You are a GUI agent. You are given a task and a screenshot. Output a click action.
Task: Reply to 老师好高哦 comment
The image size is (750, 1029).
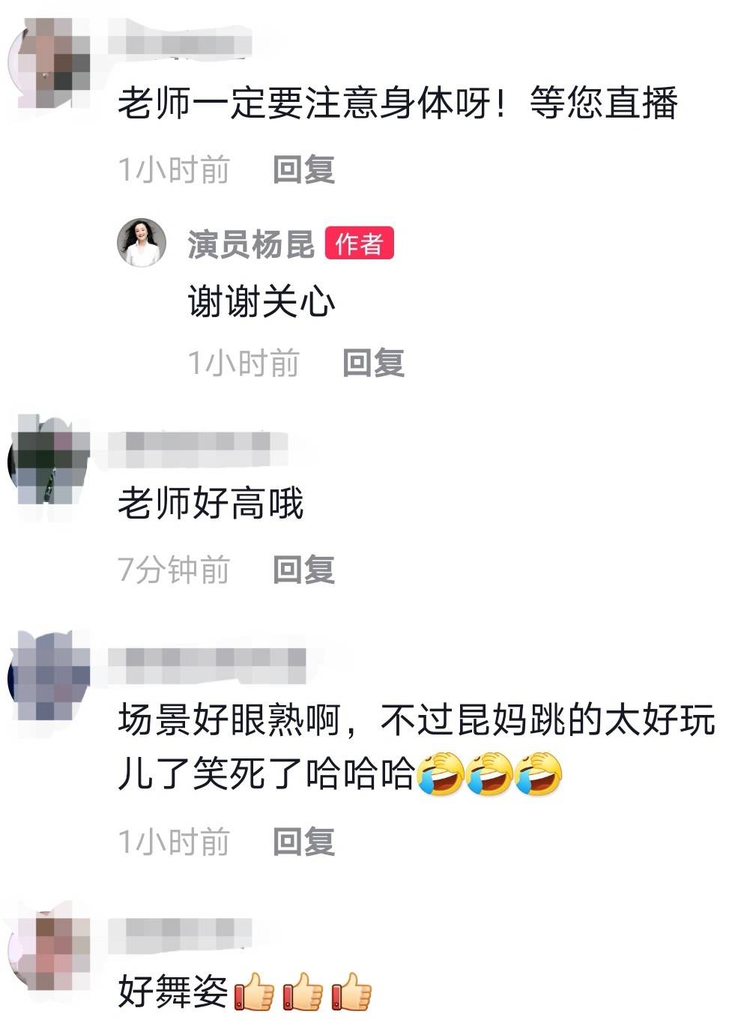pyautogui.click(x=303, y=570)
